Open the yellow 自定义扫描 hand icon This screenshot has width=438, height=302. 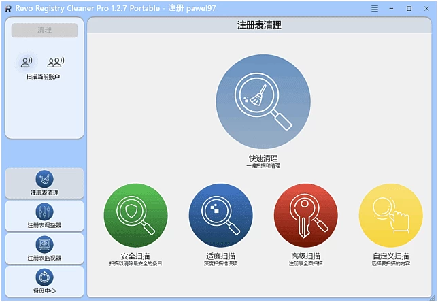point(390,215)
